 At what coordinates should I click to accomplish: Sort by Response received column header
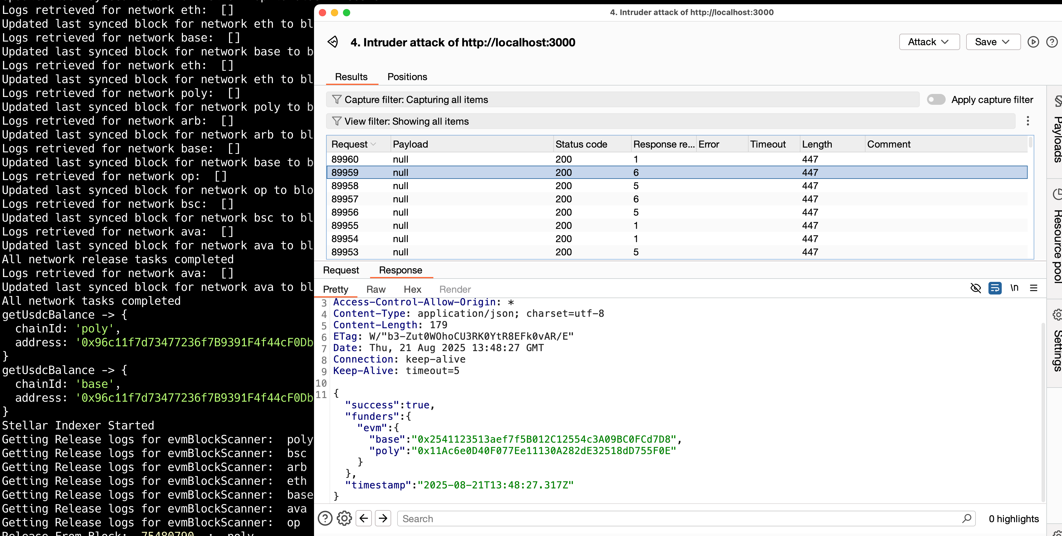664,144
